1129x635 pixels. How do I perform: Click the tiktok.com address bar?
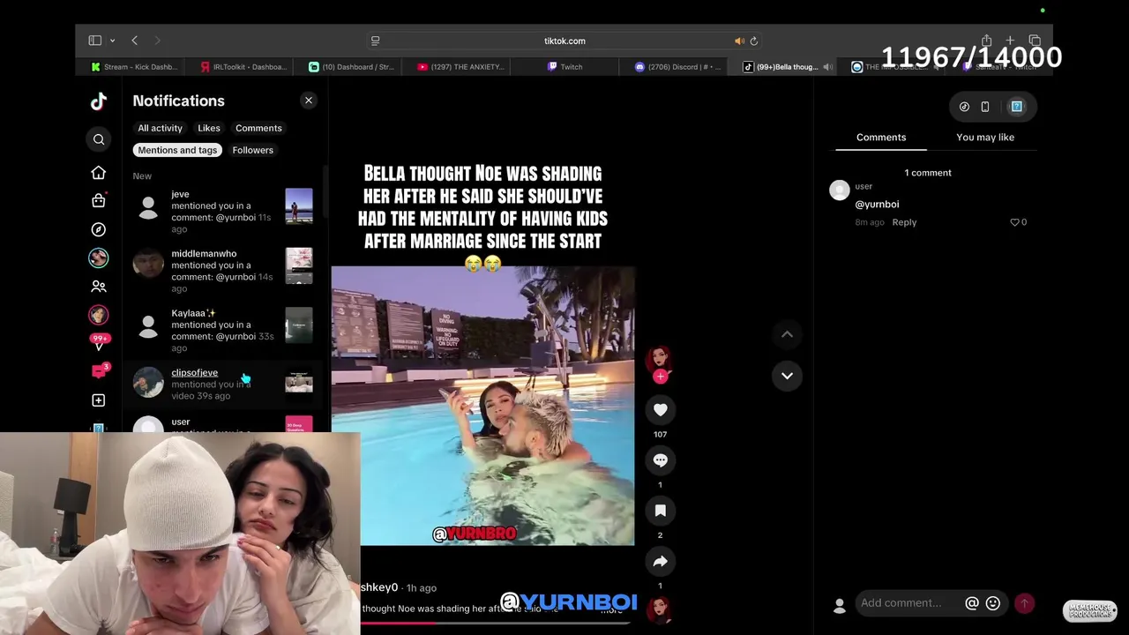tap(564, 41)
